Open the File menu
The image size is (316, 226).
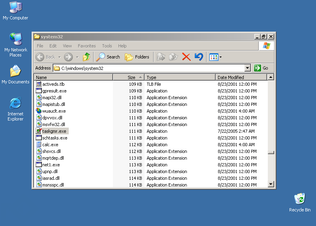pos(40,46)
